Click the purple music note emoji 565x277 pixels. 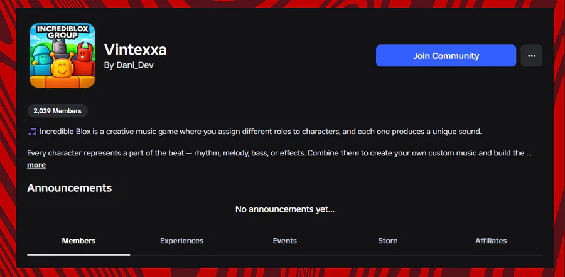[x=32, y=132]
